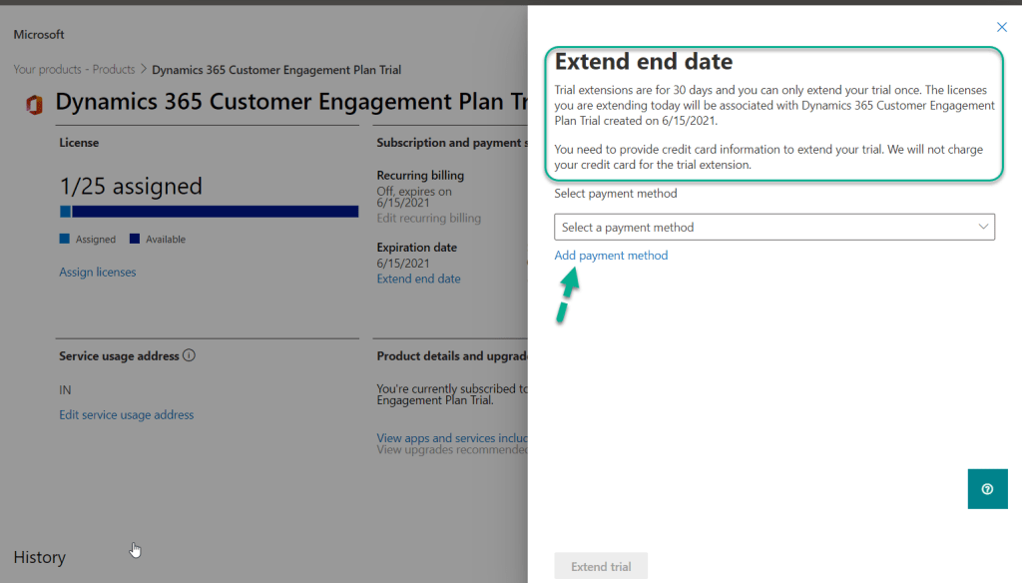Image resolution: width=1022 pixels, height=583 pixels.
Task: Click the Recurring billing label
Action: [x=420, y=175]
